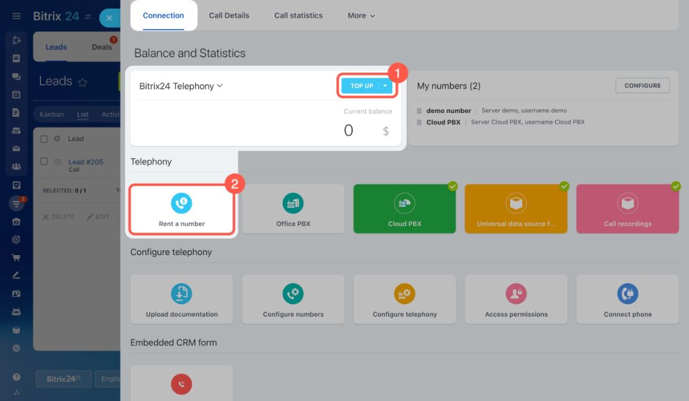
Task: Open the robot automation icon in sidebar
Action: click(x=16, y=312)
